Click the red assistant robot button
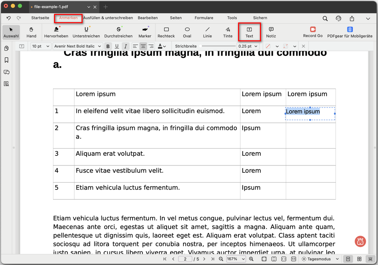The width and height of the screenshot is (378, 265). (360, 242)
